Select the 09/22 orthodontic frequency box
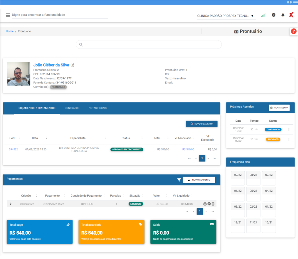 coord(238,178)
